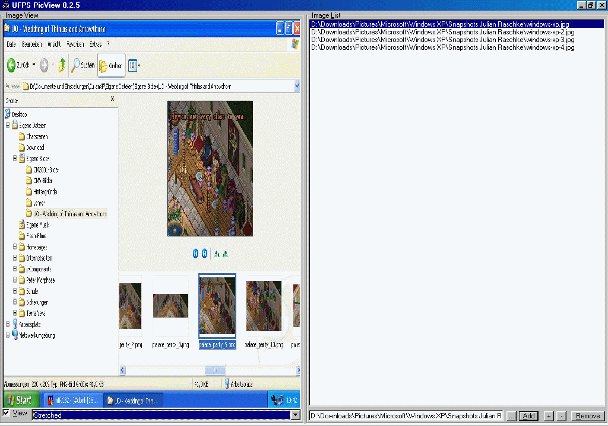
Task: Toggle the View checkbox
Action: pyautogui.click(x=6, y=413)
